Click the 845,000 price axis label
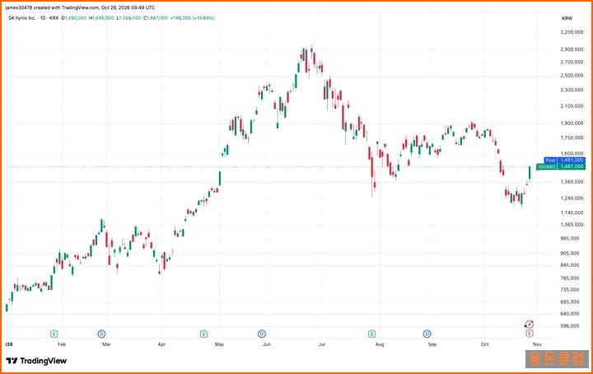 (571, 265)
